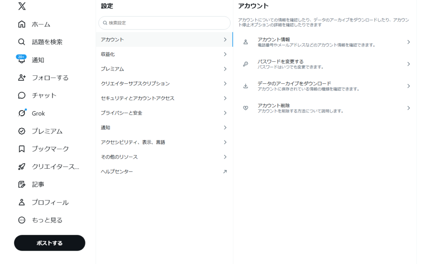425x264 pixels.
Task: Click the download archive icon
Action: tap(245, 86)
